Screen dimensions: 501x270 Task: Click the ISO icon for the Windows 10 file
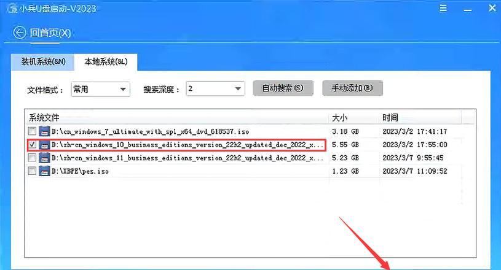click(44, 145)
